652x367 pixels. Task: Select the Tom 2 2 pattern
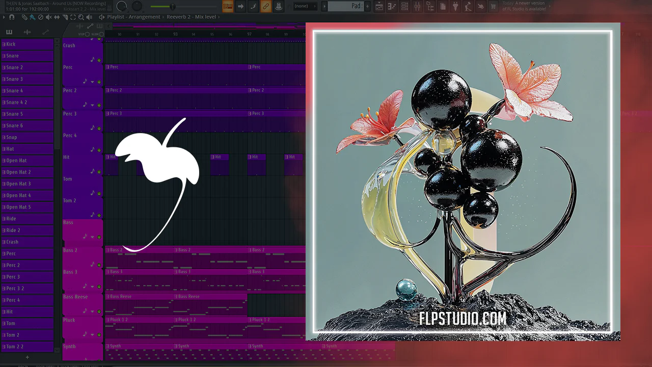click(28, 347)
